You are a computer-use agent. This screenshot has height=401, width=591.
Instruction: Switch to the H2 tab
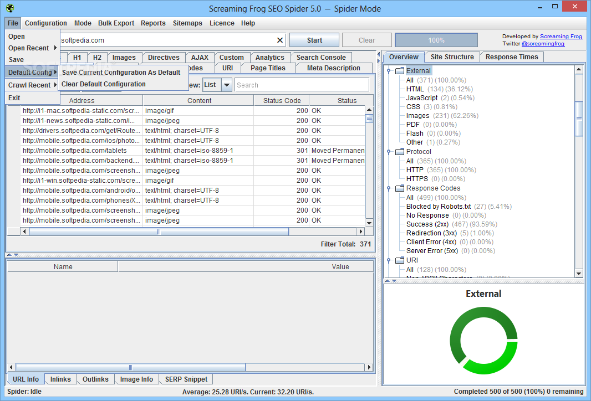[x=97, y=58]
